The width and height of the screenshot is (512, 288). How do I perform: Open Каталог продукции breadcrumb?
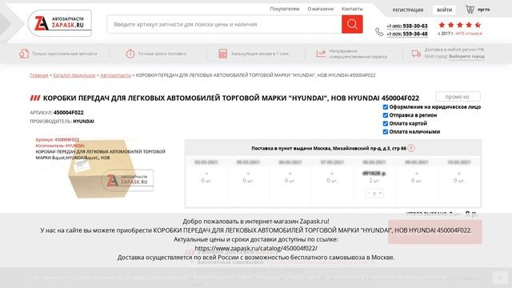point(74,75)
